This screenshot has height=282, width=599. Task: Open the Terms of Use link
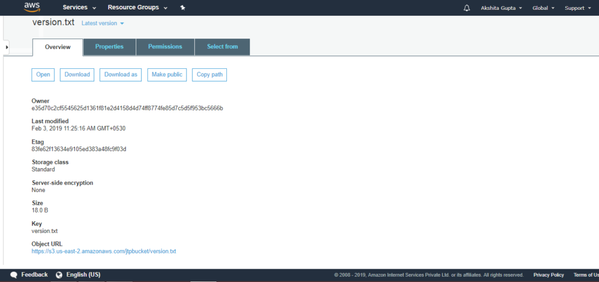point(586,275)
